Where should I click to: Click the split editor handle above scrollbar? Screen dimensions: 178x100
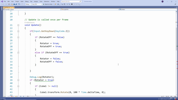click(176, 11)
